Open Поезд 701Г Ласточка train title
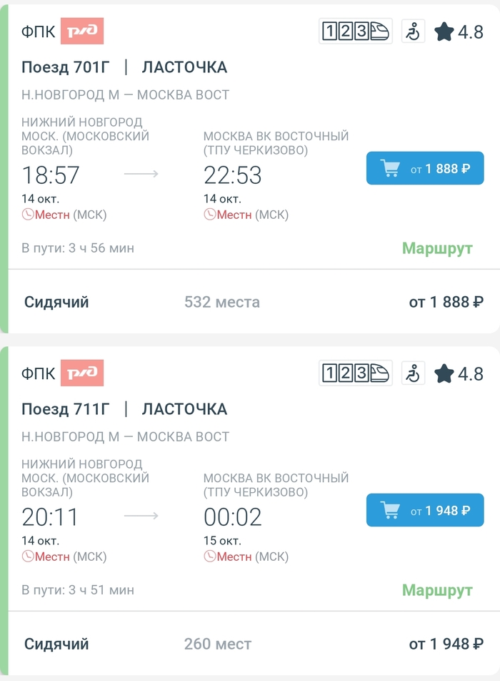 tap(124, 67)
